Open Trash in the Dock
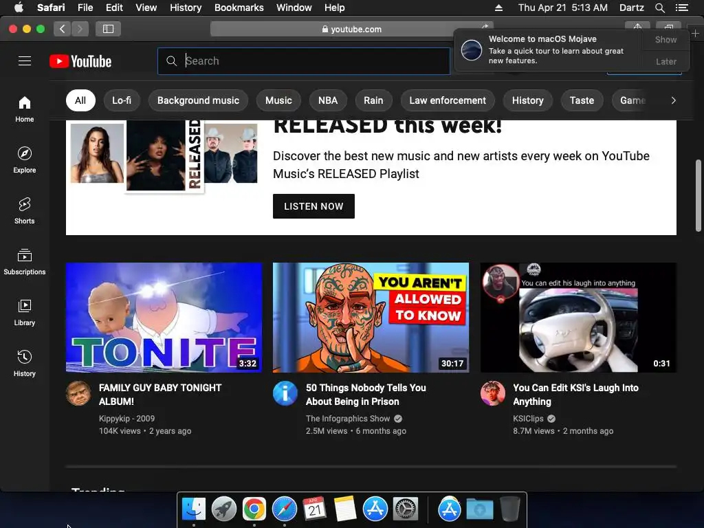This screenshot has height=528, width=704. pos(510,509)
